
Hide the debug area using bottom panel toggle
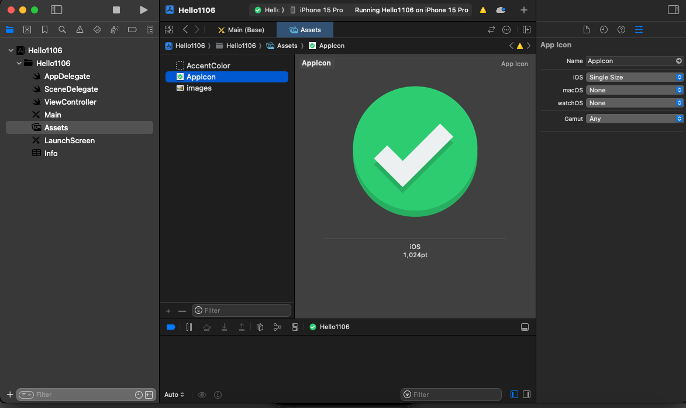525,327
